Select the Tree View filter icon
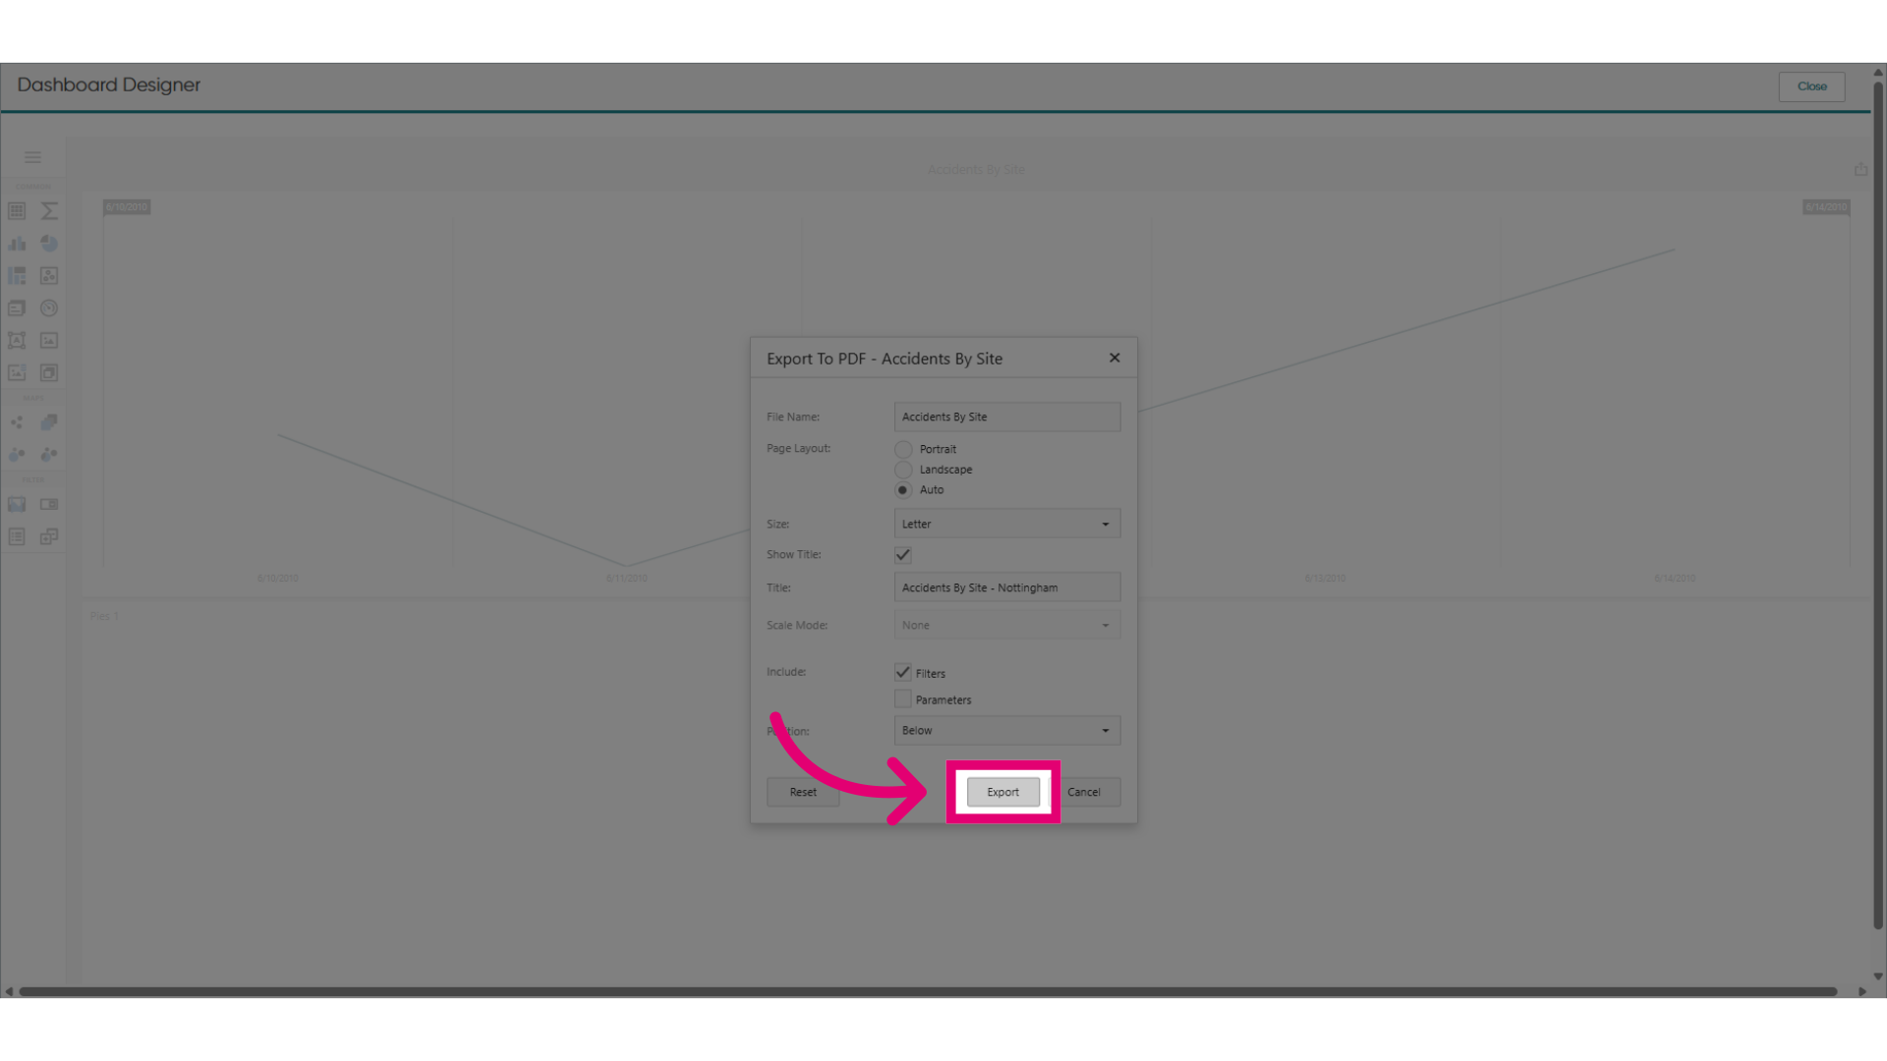Screen dimensions: 1887x1061 point(49,537)
